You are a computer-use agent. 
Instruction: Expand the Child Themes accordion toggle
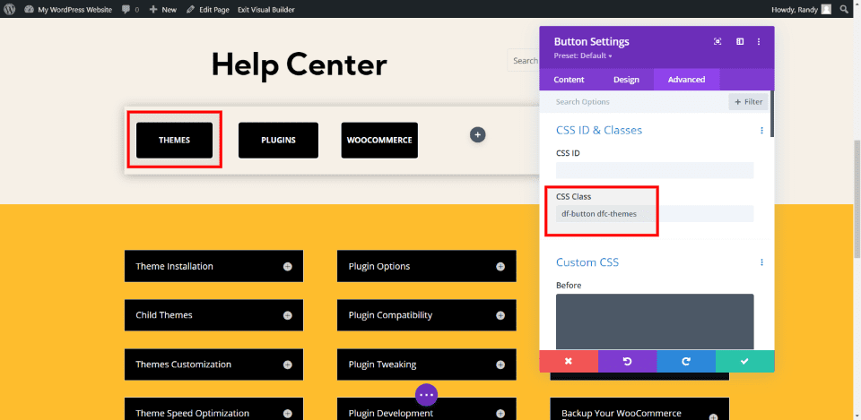(287, 315)
